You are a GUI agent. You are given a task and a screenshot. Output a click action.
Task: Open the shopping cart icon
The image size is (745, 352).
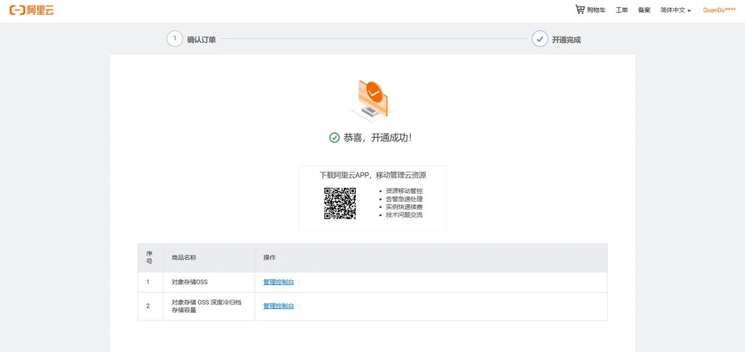click(x=580, y=10)
